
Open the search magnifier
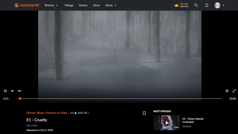click(196, 5)
